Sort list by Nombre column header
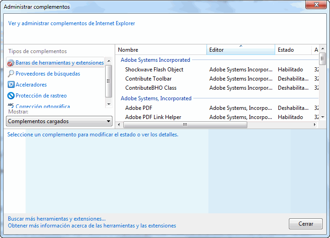 [x=161, y=50]
